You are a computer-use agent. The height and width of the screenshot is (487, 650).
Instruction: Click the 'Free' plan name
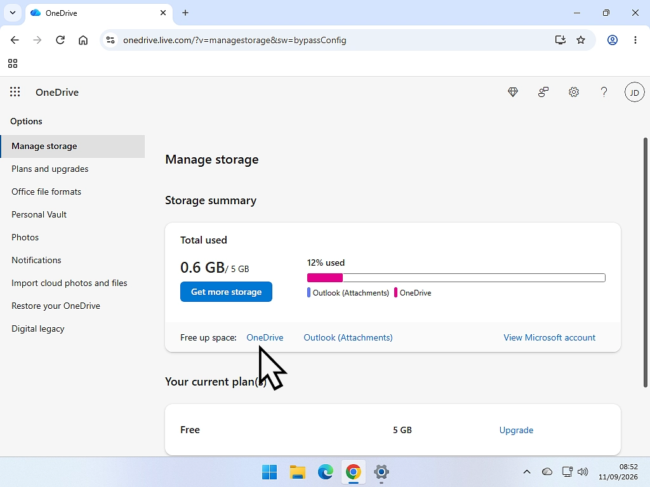tap(190, 429)
